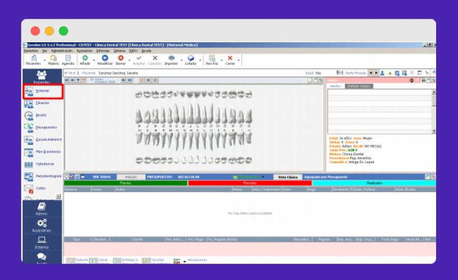The width and height of the screenshot is (458, 280).
Task: Click the blue person icon near Tarifa Privada
Action: pyautogui.click(x=382, y=73)
